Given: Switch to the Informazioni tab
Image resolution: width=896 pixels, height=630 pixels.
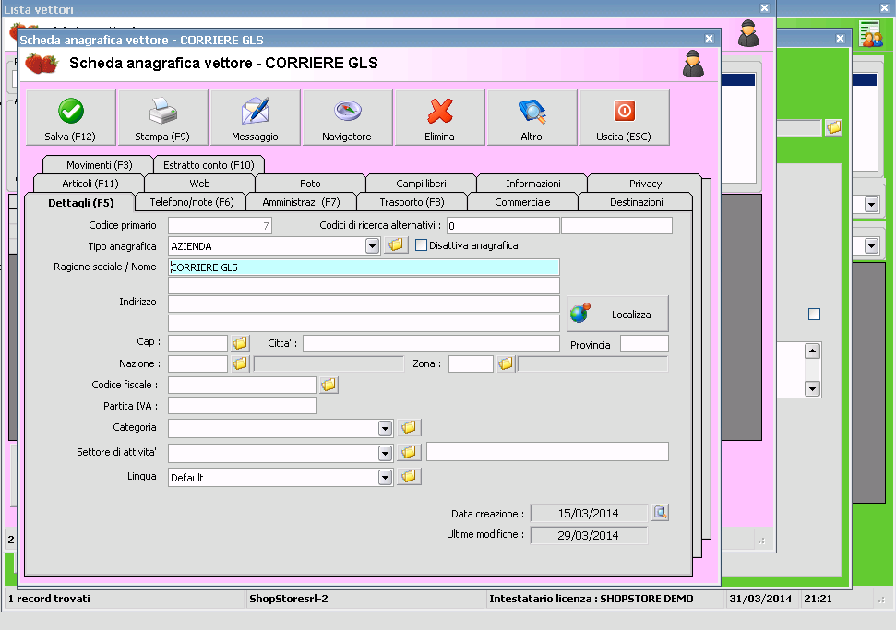Looking at the screenshot, I should click(532, 184).
